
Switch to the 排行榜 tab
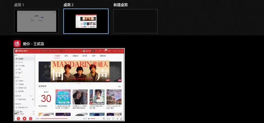click(x=85, y=56)
